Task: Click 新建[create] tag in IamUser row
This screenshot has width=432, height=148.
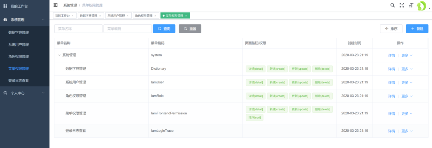Action: (x=277, y=82)
